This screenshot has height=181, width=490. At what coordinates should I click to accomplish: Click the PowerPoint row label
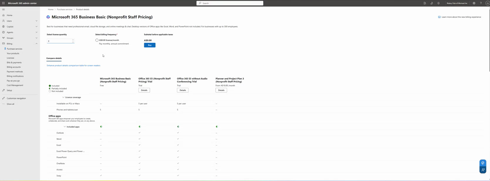click(62, 157)
